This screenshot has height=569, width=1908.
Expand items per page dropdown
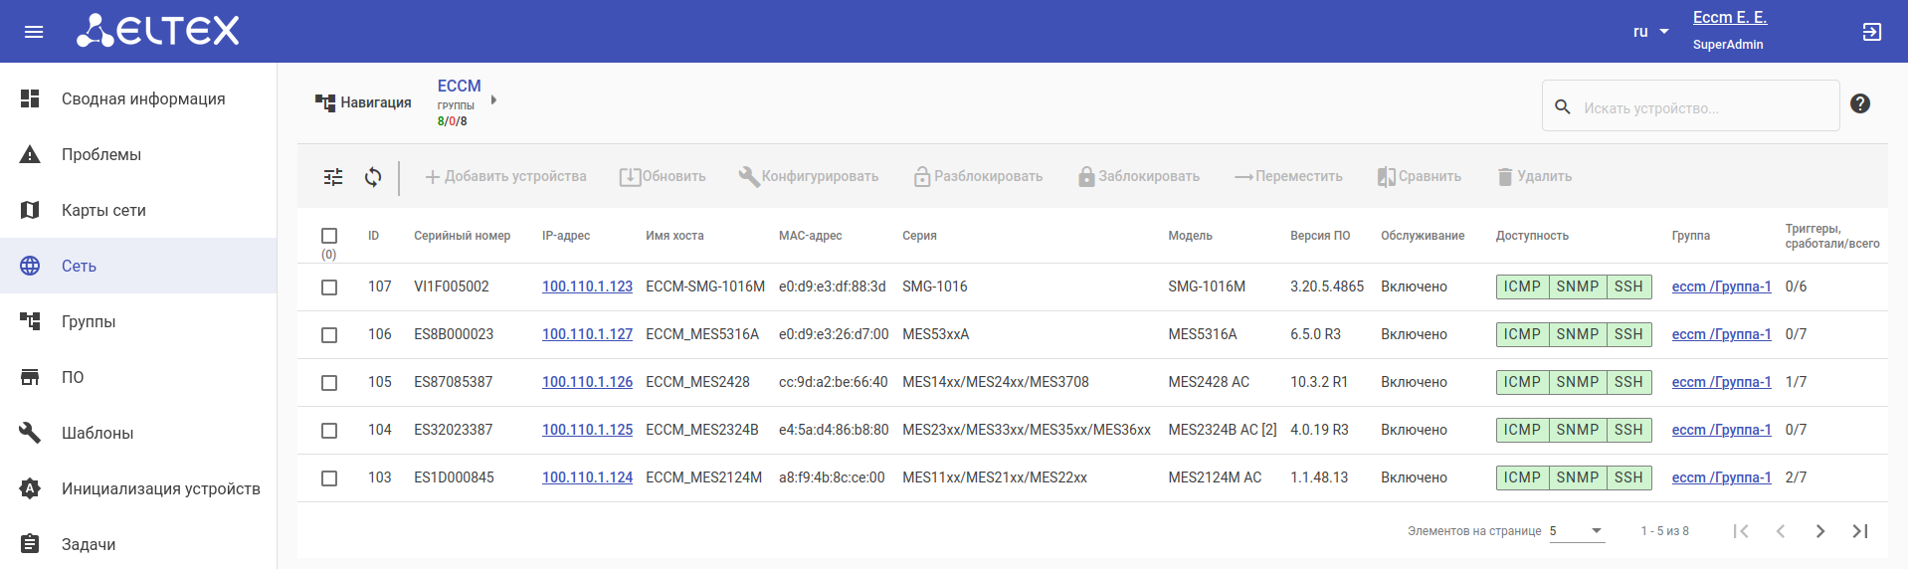click(x=1577, y=531)
